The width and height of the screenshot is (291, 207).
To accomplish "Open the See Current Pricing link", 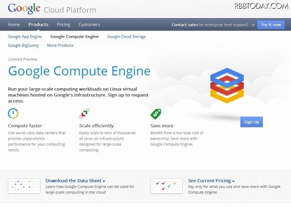I will click(x=211, y=181).
